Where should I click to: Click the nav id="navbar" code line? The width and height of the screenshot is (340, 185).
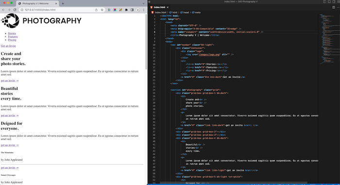(x=192, y=45)
